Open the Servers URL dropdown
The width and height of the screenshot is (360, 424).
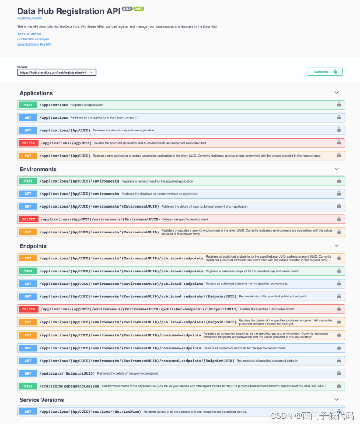coord(56,72)
